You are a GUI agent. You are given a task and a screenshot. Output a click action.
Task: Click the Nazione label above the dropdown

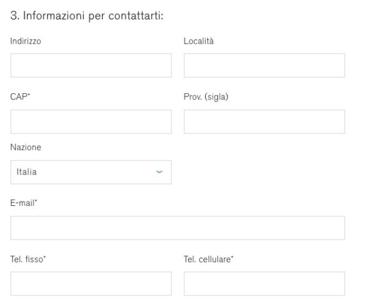(x=26, y=147)
